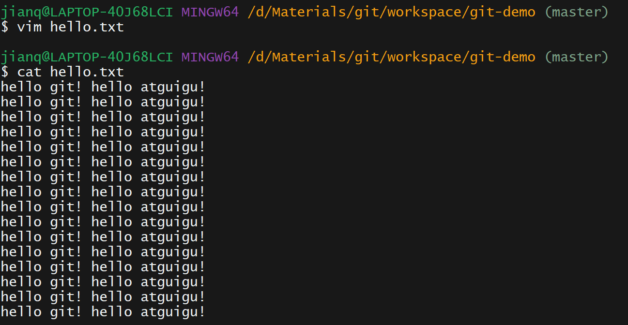Viewport: 628px width, 325px height.
Task: Click the first "hello git!" output line under cat command
Action: tap(103, 87)
